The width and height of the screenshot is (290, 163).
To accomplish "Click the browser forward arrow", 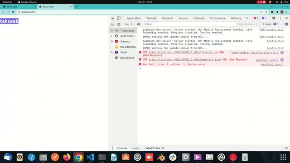I will pyautogui.click(x=8, y=12).
